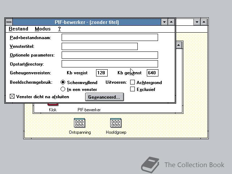Viewport: 232px width, 174px height.
Task: Open the Geavanceerd... options button
Action: 104,97
